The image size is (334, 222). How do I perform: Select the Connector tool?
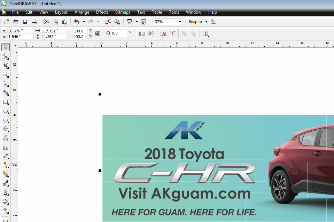(x=6, y=165)
